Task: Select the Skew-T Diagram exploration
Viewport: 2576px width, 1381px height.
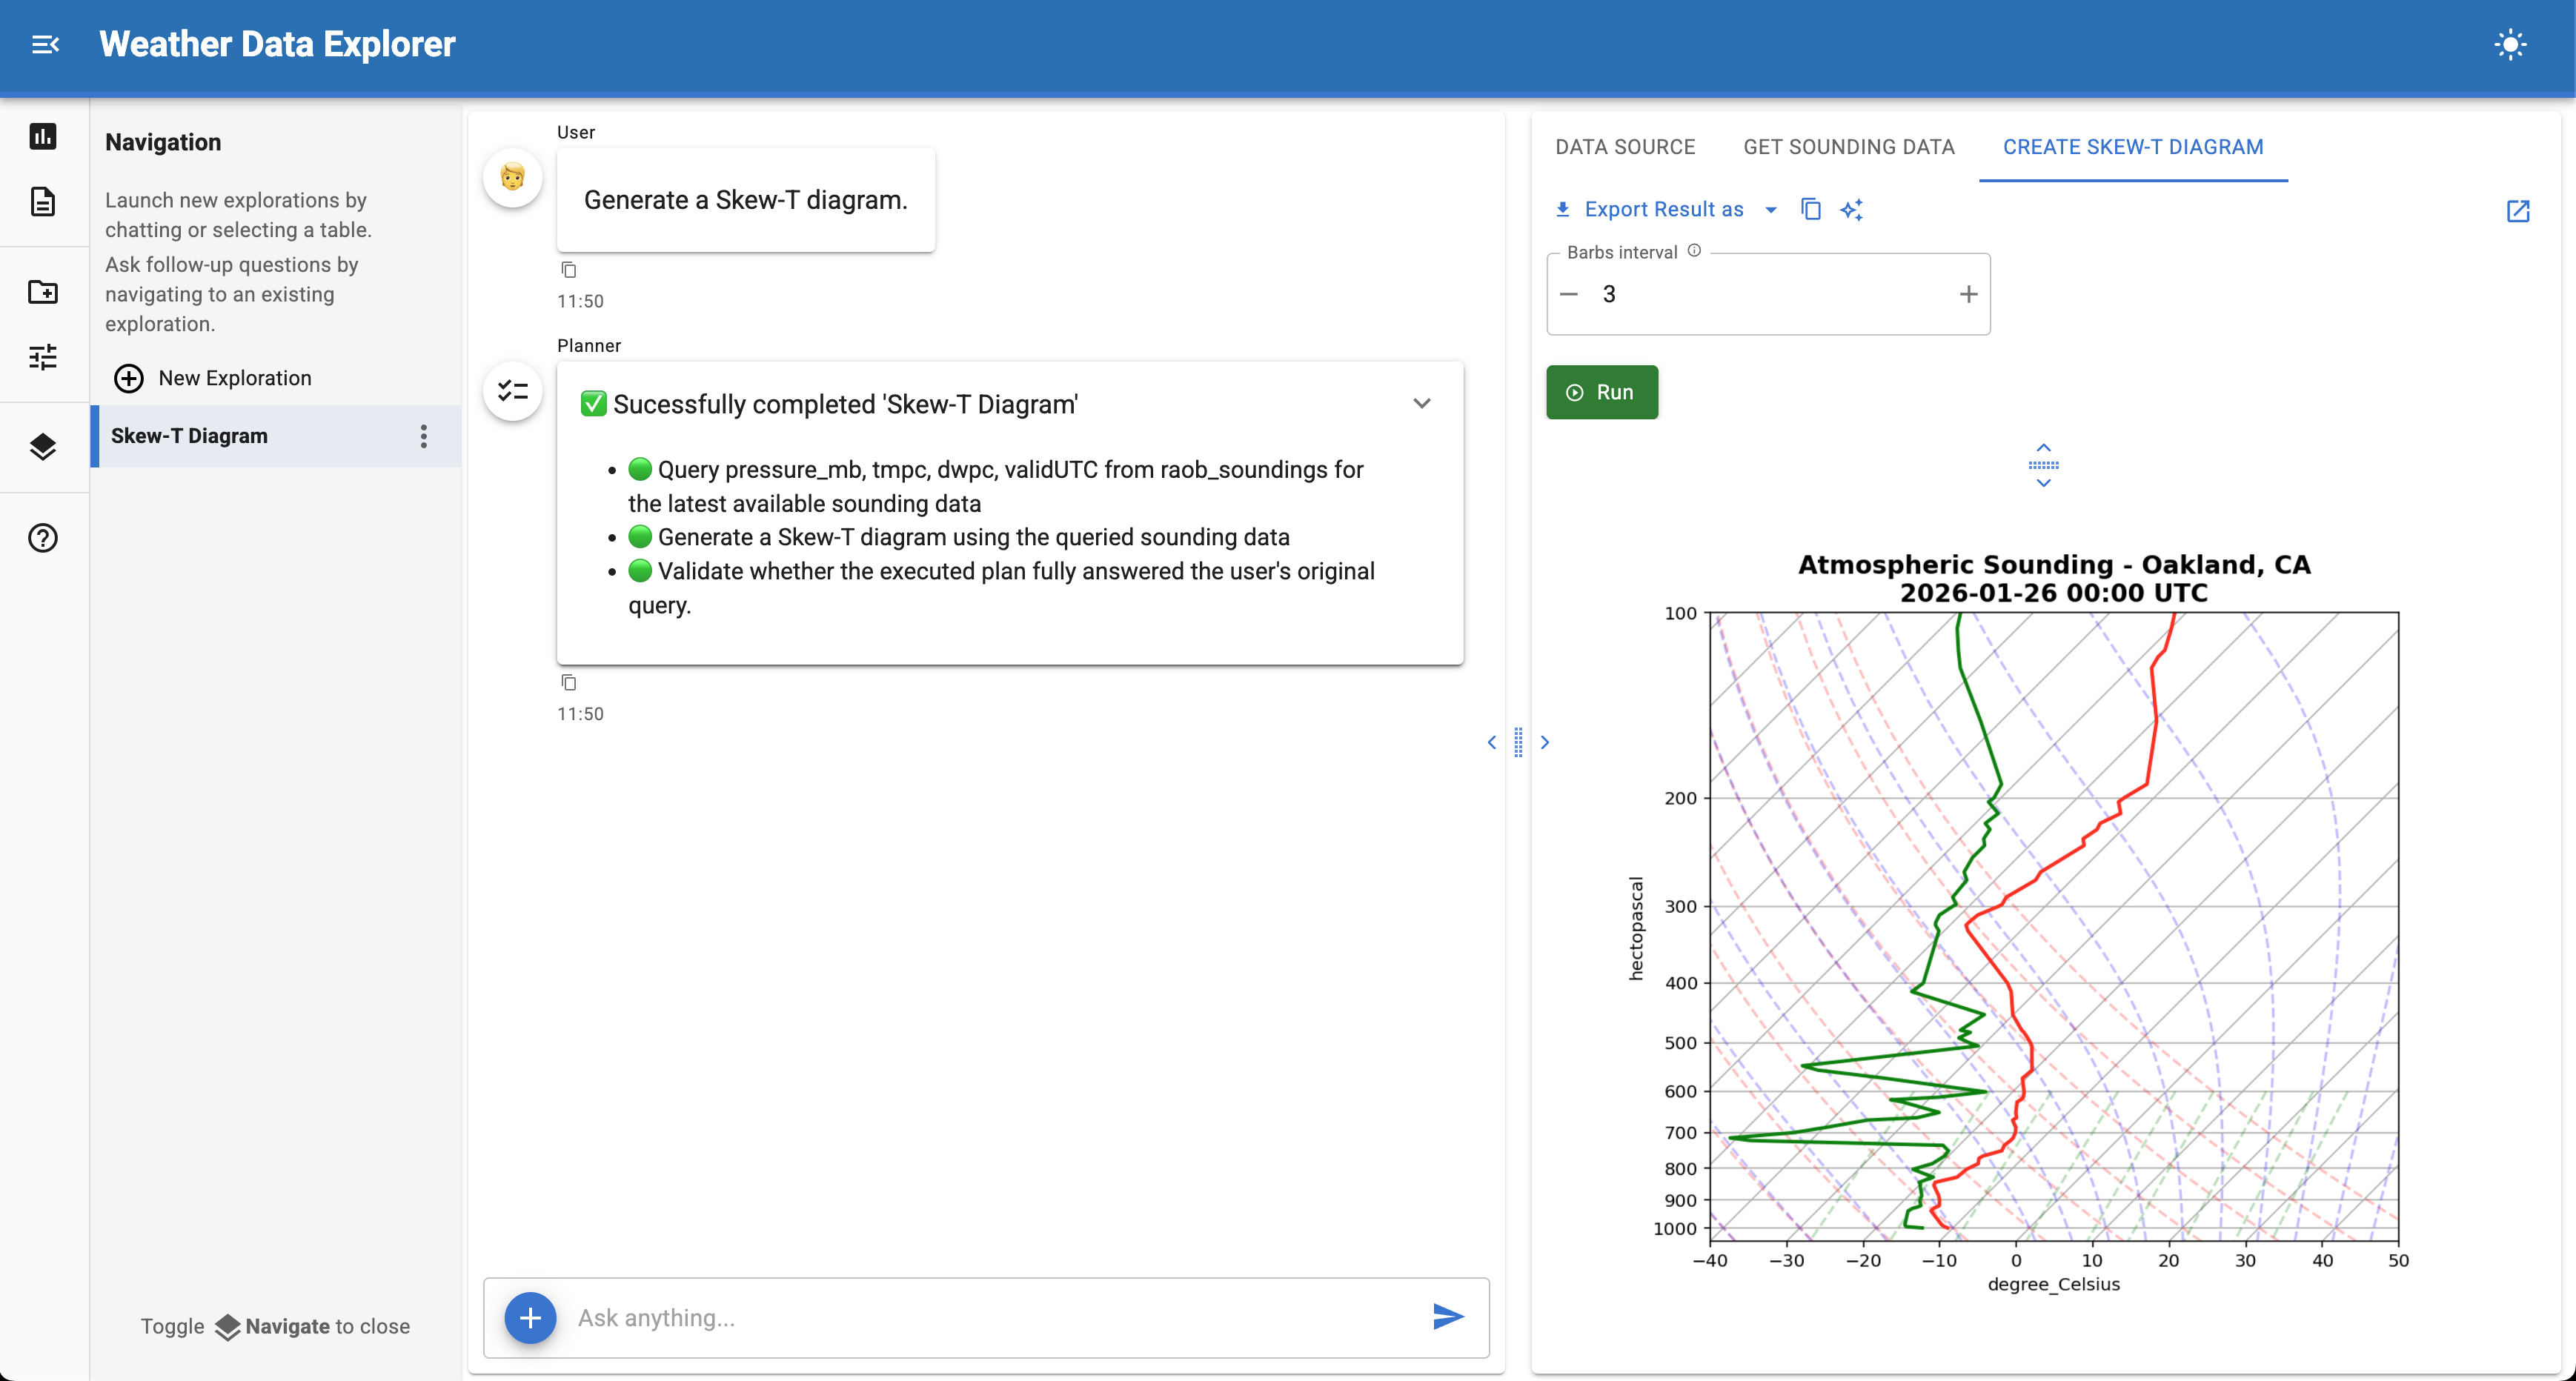Action: (x=276, y=436)
